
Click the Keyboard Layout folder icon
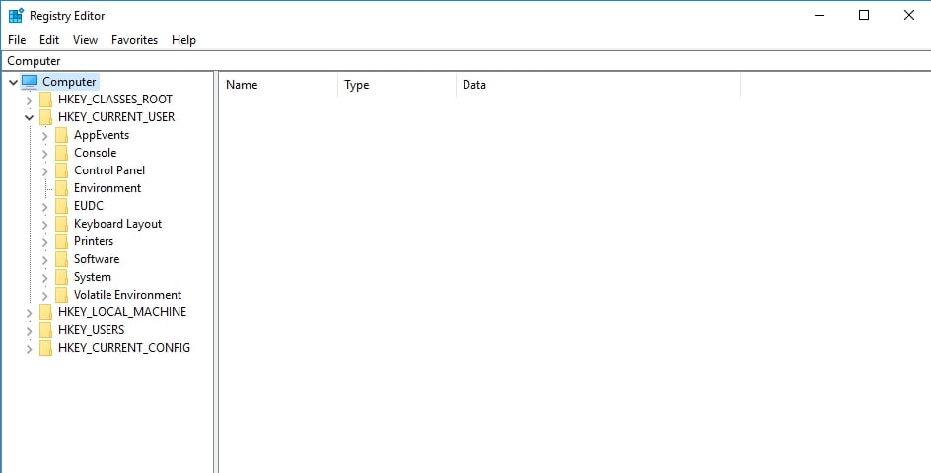coord(61,225)
